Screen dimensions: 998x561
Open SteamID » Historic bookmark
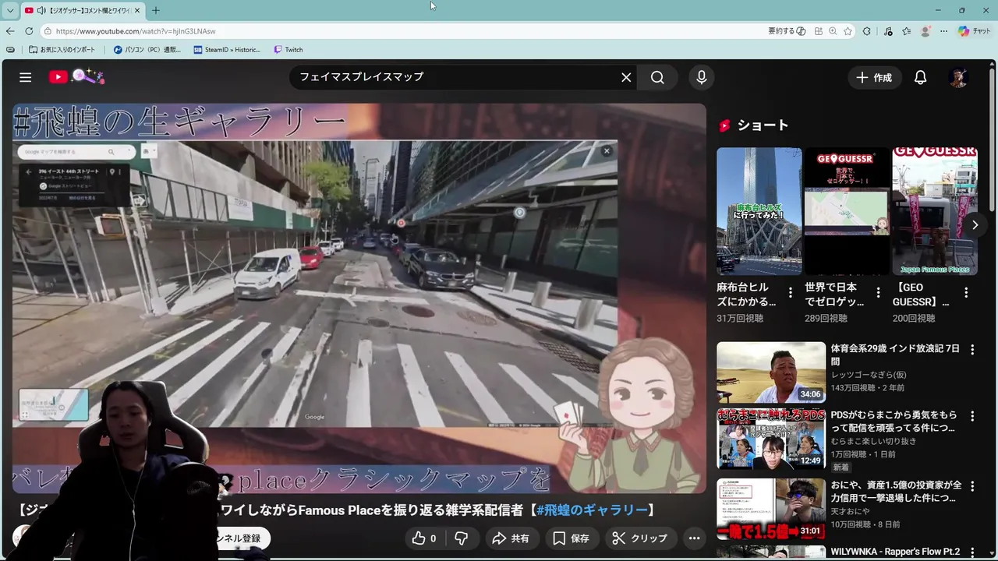tap(227, 49)
